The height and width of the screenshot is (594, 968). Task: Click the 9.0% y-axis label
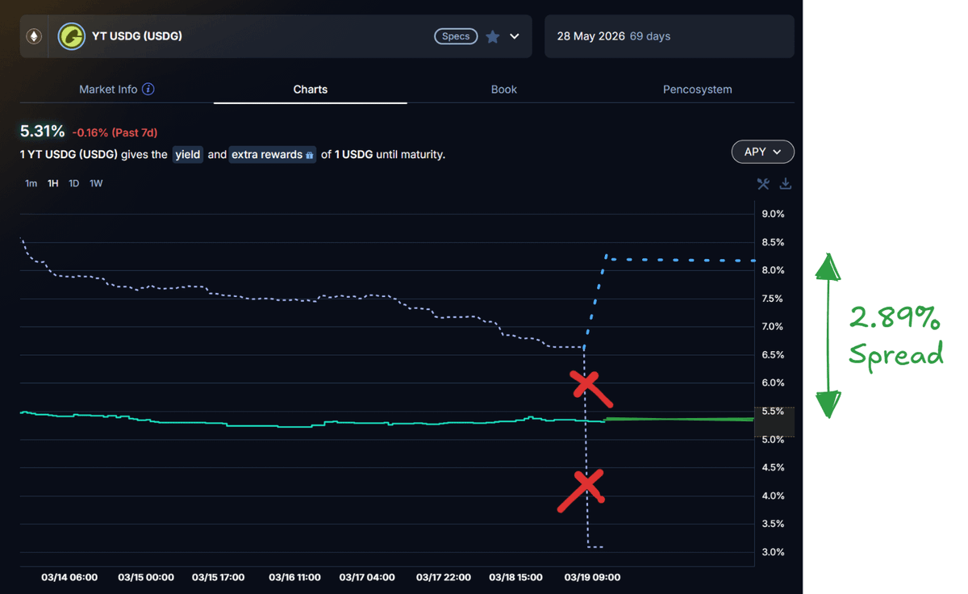pyautogui.click(x=773, y=214)
